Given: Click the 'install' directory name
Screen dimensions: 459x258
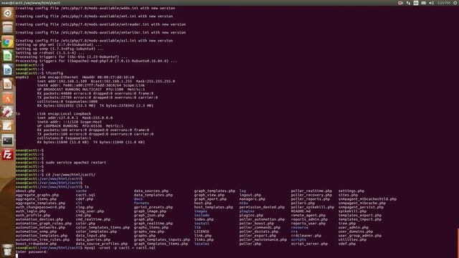Looking at the screenshot, I should (202, 223).
